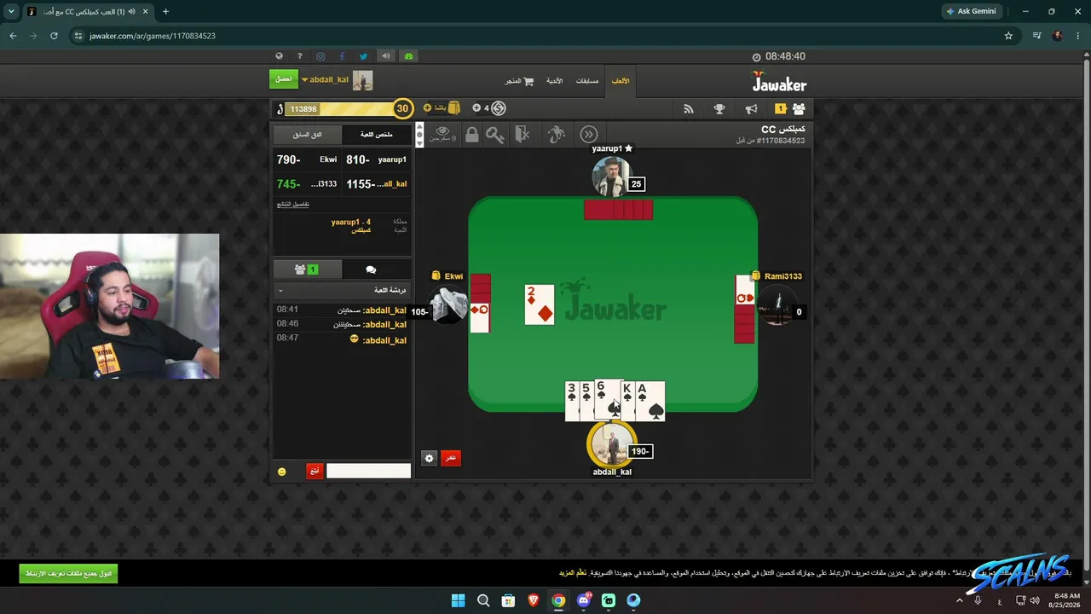Switch to the previous round tab
Viewport: 1091px width, 614px height.
tap(308, 135)
